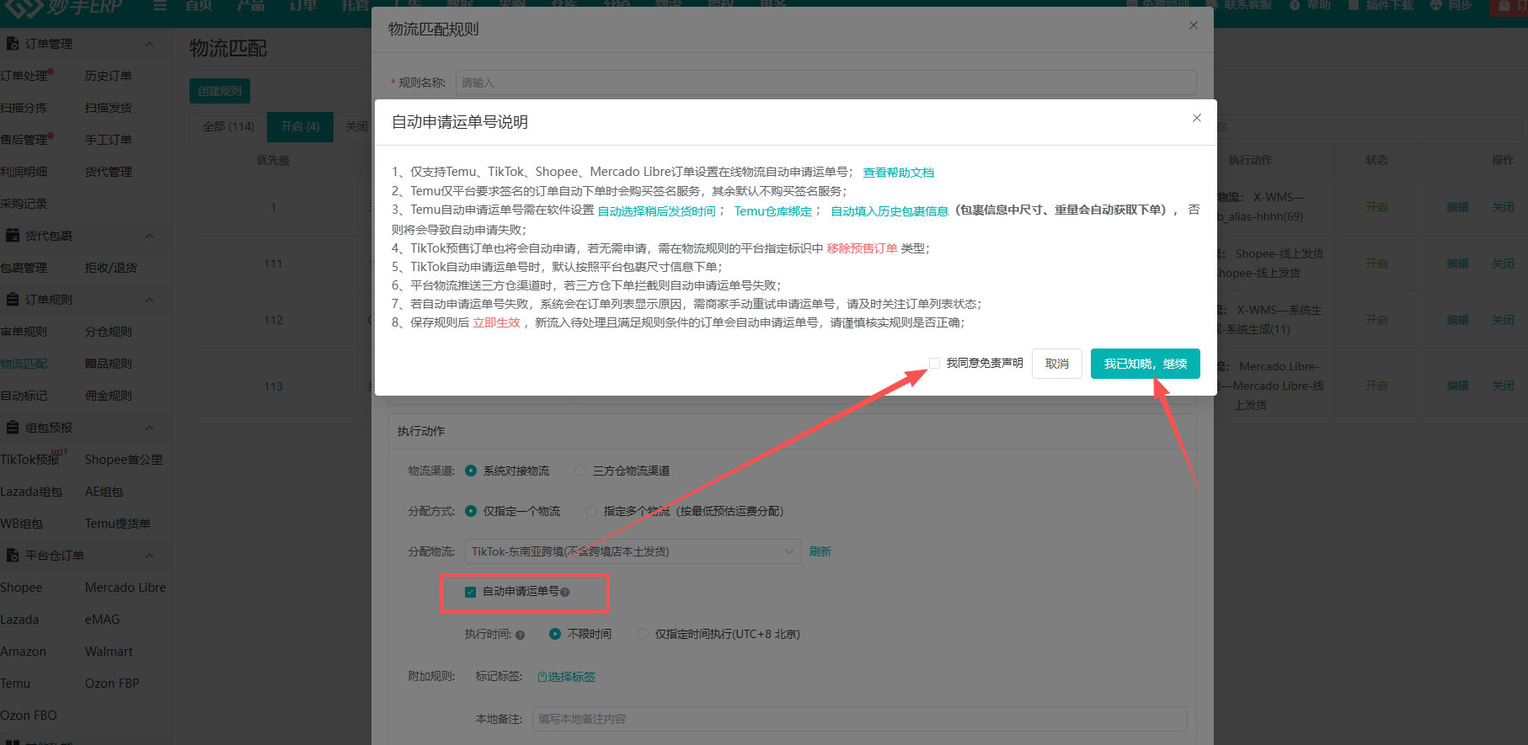The image size is (1528, 745).
Task: Open 历史订单 in the sidebar
Action: coord(109,76)
